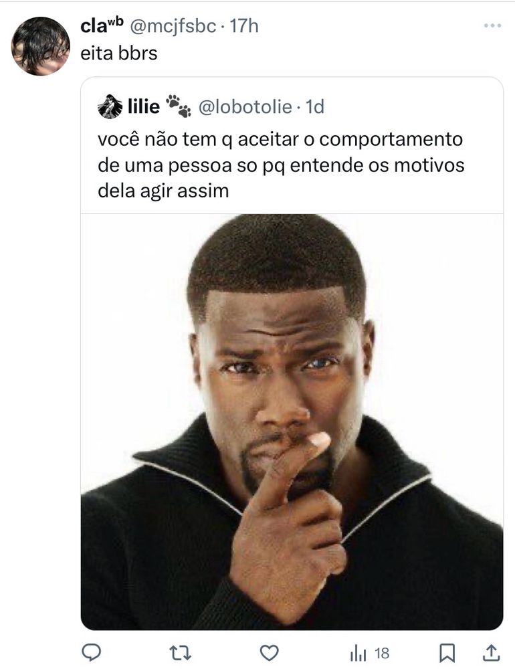The width and height of the screenshot is (515, 669).
Task: Open the @mcjfsbc handle
Action: [x=173, y=26]
